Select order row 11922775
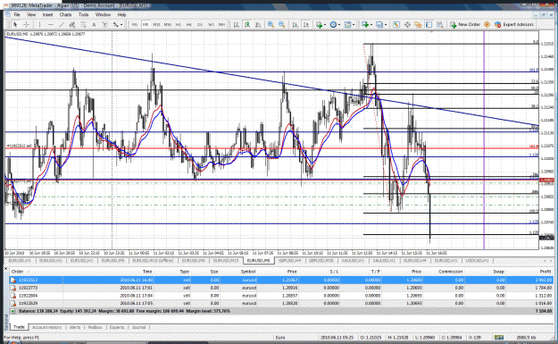Viewport: 558px width, 344px height. (280, 288)
